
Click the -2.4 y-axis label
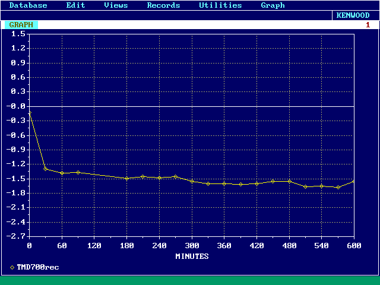(16, 222)
